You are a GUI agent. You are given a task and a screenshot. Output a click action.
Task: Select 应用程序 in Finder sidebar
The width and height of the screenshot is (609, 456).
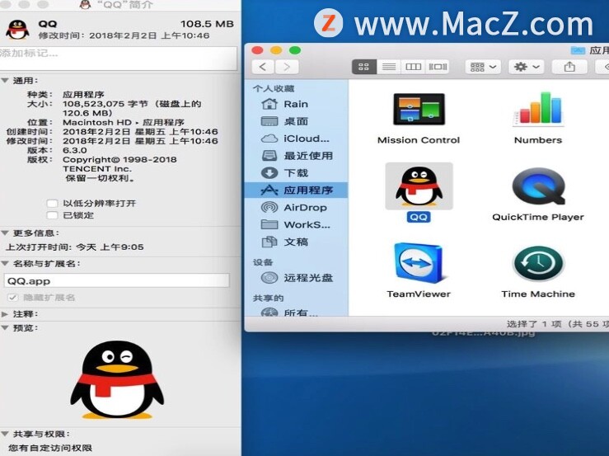coord(297,190)
